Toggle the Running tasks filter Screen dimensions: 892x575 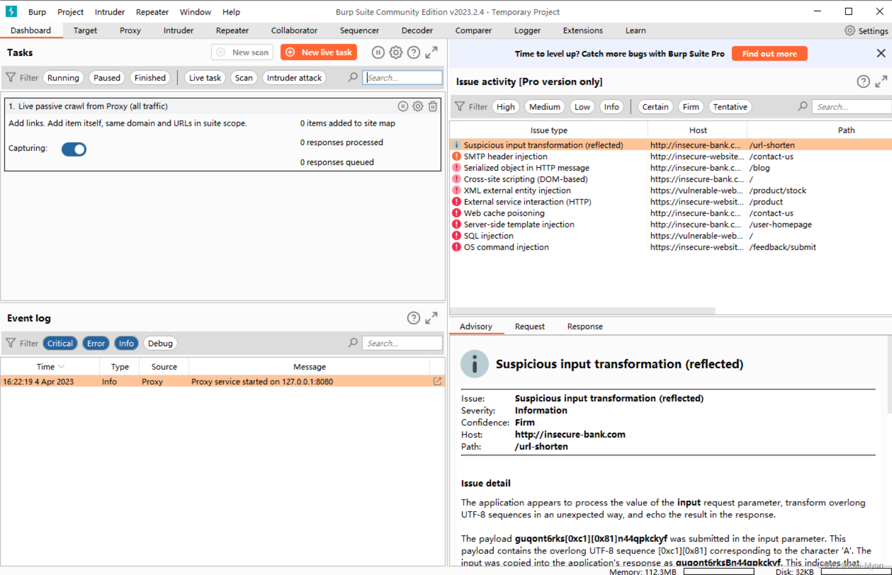pos(63,78)
